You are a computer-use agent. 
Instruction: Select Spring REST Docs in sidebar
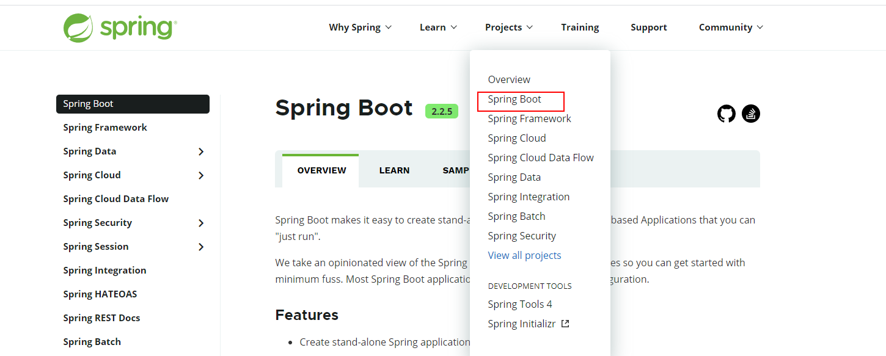click(101, 318)
